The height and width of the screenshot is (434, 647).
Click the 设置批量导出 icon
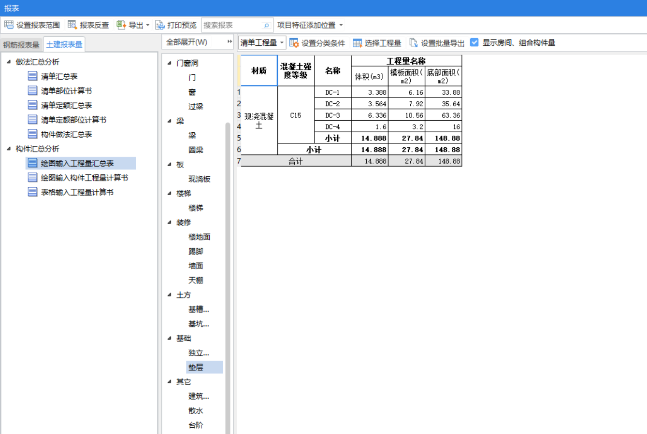click(x=414, y=42)
